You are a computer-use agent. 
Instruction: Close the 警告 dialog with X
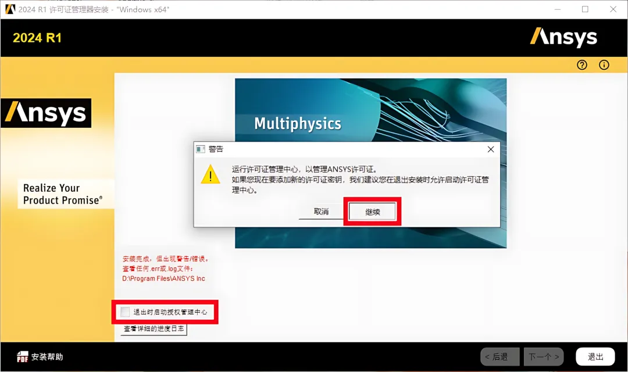coord(491,149)
